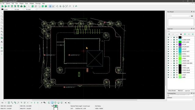Click the Zoom In icon
The height and width of the screenshot is (110, 195).
(x=60, y=6)
